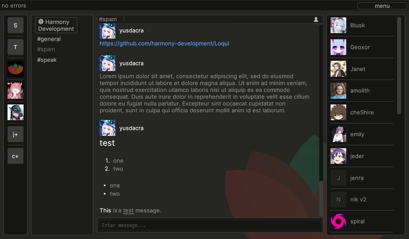Click yusdacra's avatar above Lorem ipsum message
This screenshot has width=409, height=239.
pyautogui.click(x=107, y=63)
